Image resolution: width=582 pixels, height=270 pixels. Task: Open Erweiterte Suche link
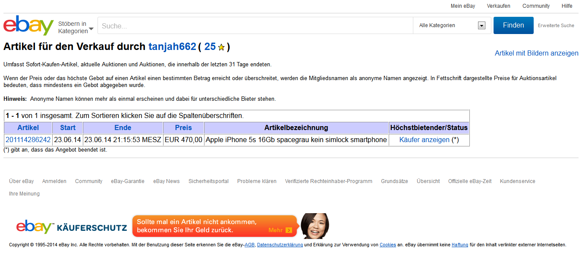coord(556,25)
